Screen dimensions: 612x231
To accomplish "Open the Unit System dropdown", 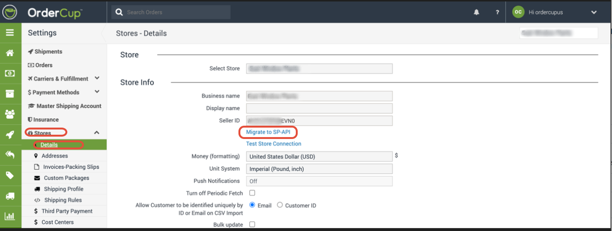I will click(319, 169).
